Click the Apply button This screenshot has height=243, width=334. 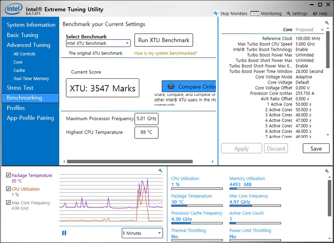point(241,148)
